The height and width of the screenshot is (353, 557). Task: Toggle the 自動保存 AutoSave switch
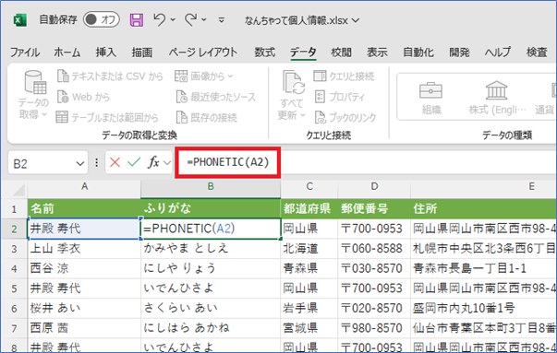click(102, 19)
